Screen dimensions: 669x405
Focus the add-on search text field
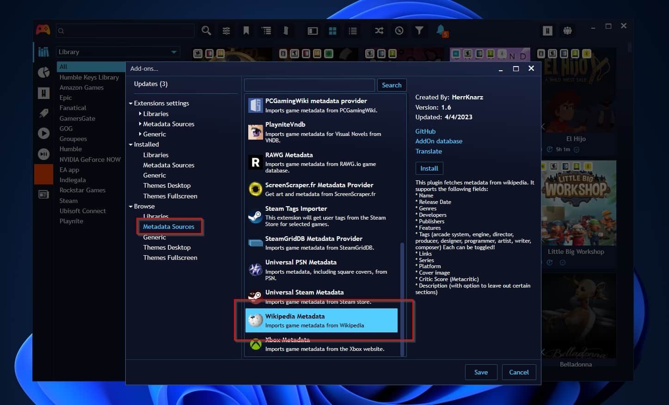(309, 85)
